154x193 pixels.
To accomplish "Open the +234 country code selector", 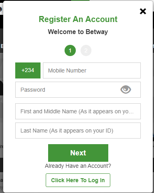I will [x=28, y=70].
